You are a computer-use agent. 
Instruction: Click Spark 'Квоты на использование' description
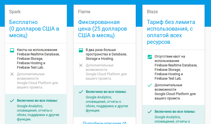tap(38, 59)
